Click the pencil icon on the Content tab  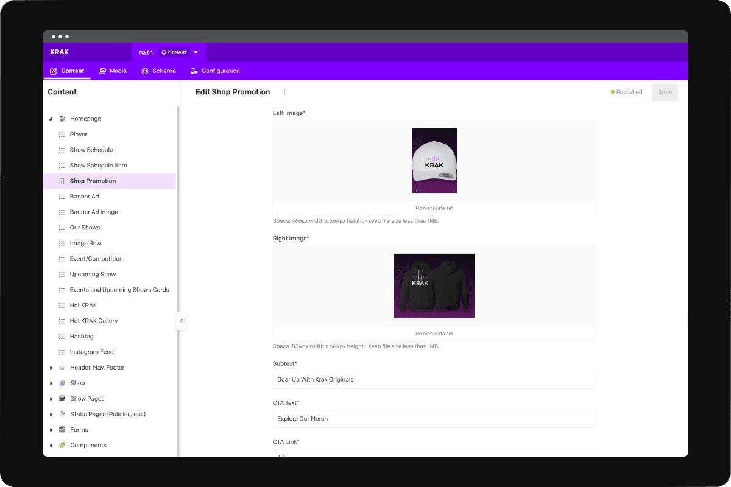(x=54, y=71)
